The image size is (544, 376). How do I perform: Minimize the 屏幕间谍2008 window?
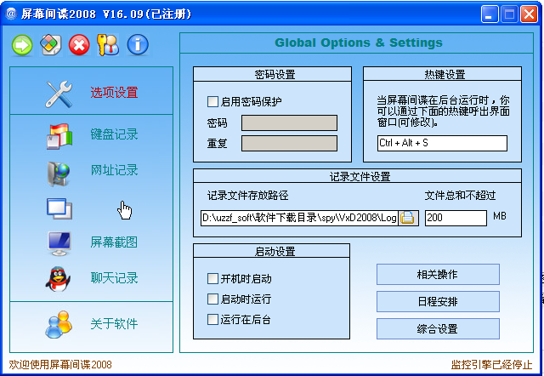coord(490,14)
